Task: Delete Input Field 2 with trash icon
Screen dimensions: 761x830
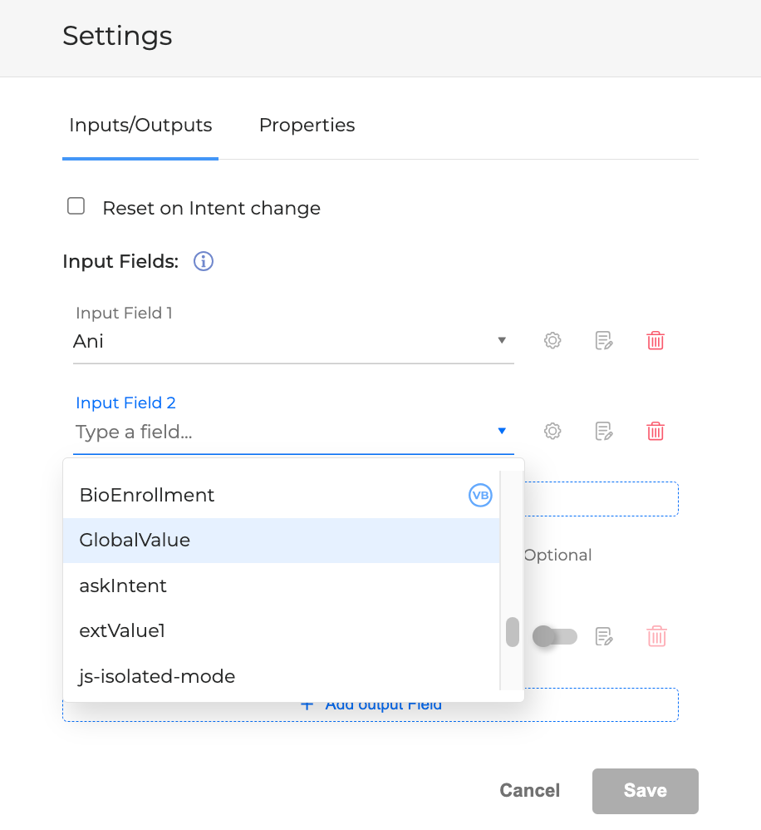Action: 655,431
